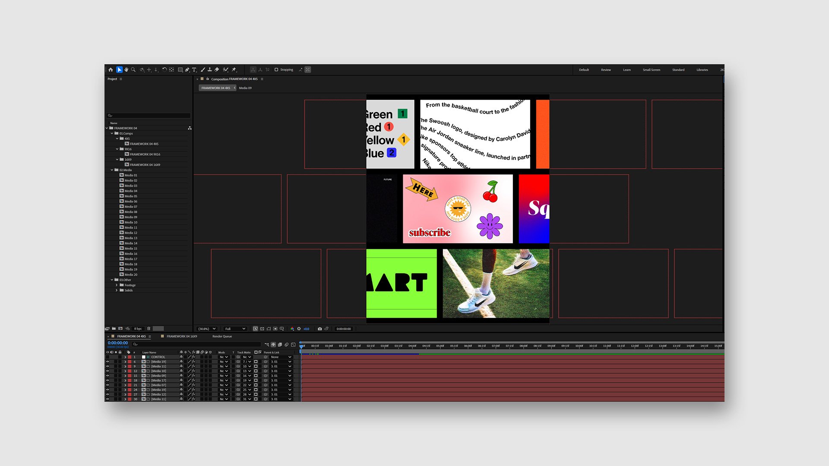Open project flowchart view icon

tap(190, 128)
